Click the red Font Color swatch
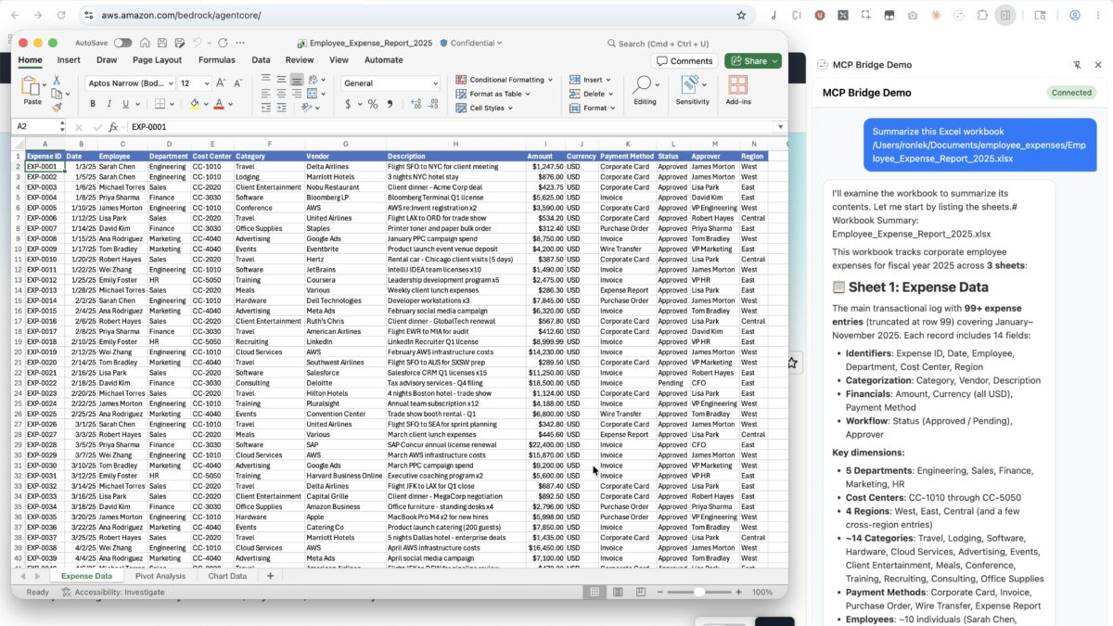This screenshot has height=626, width=1113. [x=219, y=104]
